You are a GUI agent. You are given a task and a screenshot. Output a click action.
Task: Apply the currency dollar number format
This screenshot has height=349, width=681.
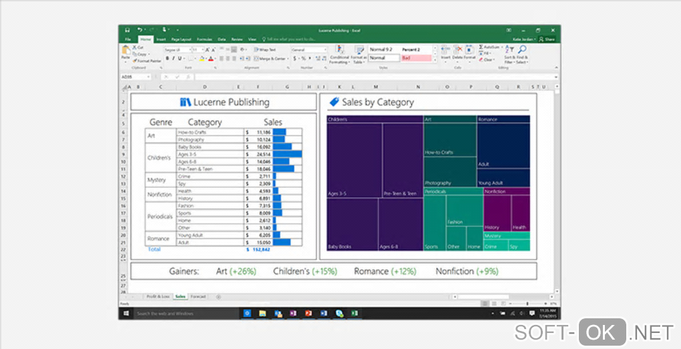[x=294, y=59]
